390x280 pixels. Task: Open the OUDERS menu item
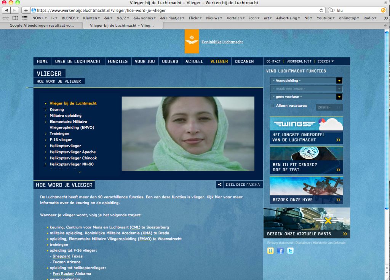tap(170, 61)
